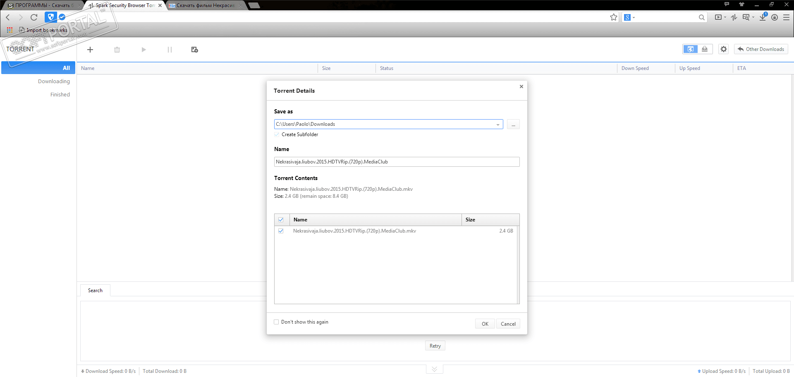Click the blue security shield icon
Image resolution: width=794 pixels, height=377 pixels.
(50, 17)
